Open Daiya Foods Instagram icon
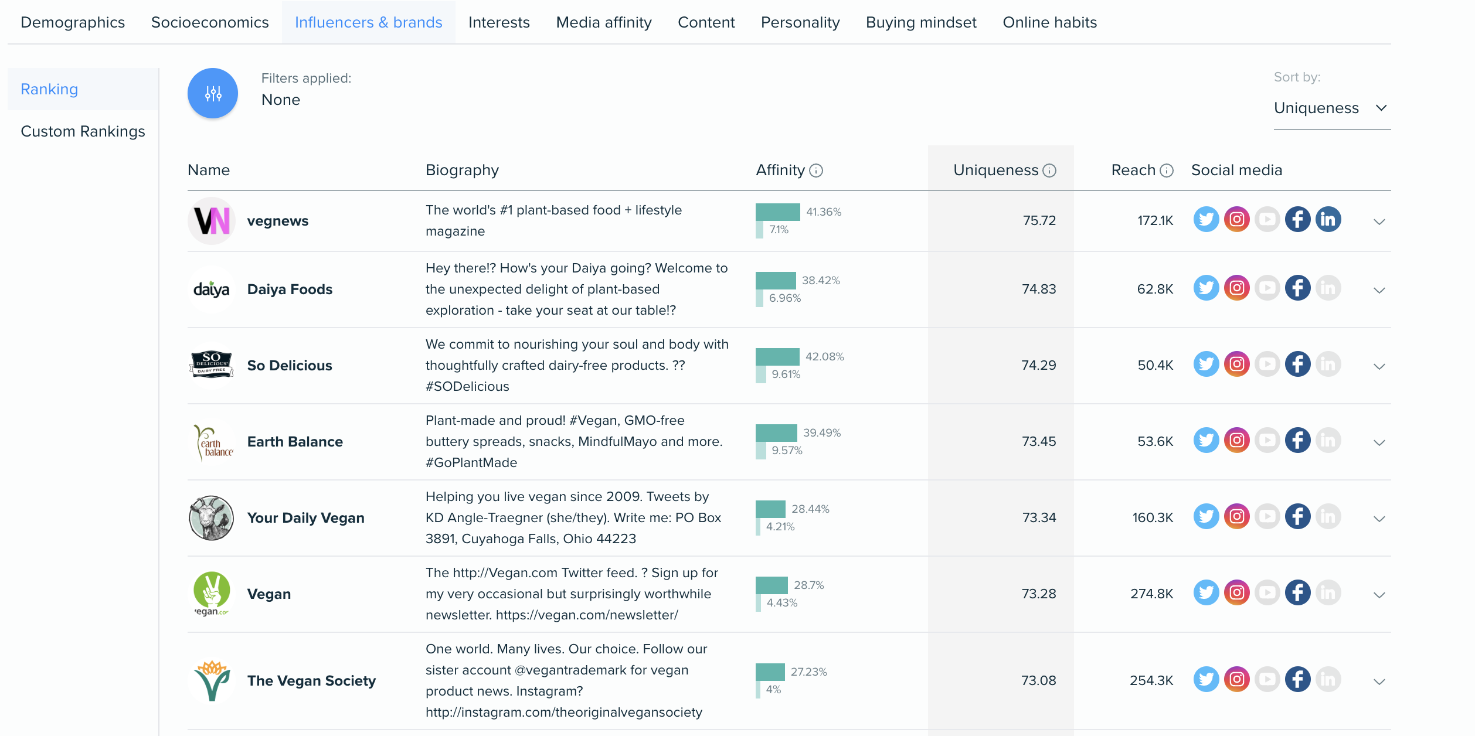 pyautogui.click(x=1236, y=288)
